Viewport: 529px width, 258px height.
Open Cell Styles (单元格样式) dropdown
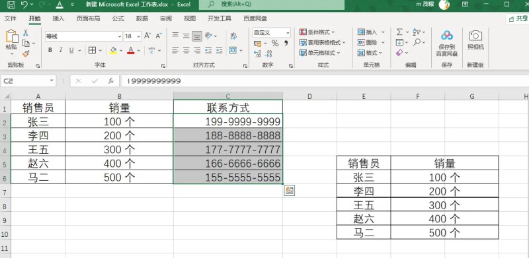[x=320, y=53]
